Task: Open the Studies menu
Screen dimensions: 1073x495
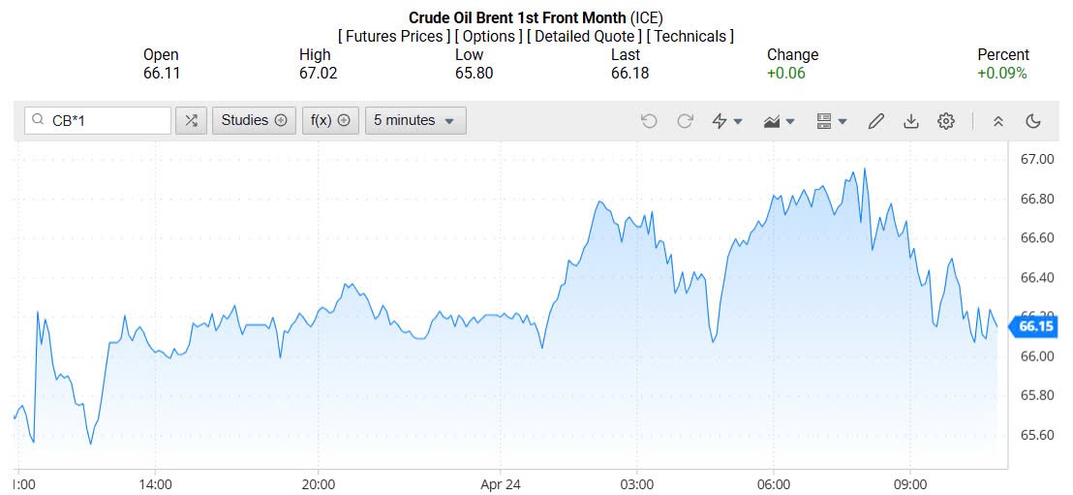Action: coord(254,120)
